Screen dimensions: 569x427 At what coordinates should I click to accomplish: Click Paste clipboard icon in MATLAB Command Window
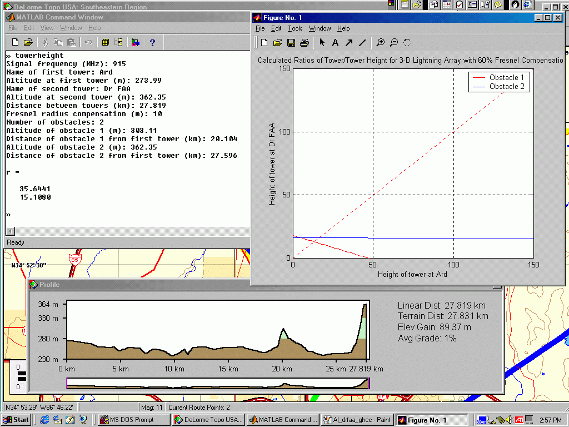coord(72,42)
